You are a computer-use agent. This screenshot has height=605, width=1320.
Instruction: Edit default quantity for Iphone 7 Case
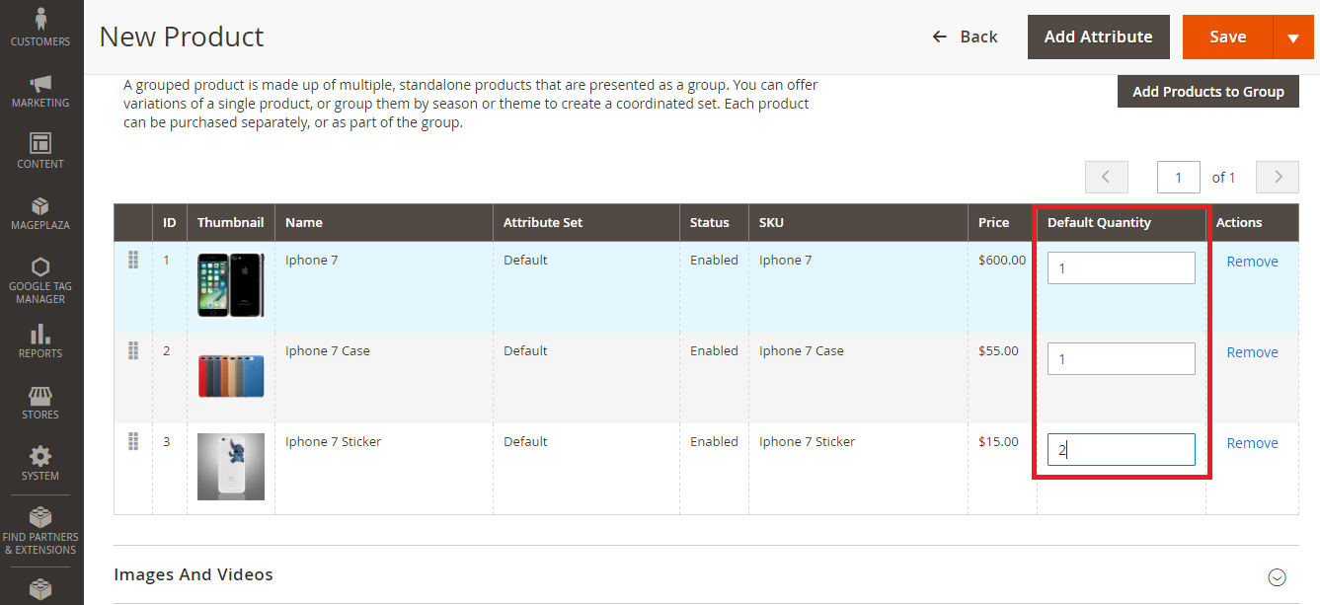tap(1122, 358)
